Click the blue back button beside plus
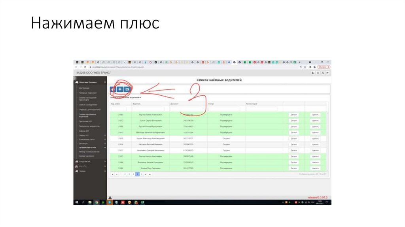 (x=113, y=89)
